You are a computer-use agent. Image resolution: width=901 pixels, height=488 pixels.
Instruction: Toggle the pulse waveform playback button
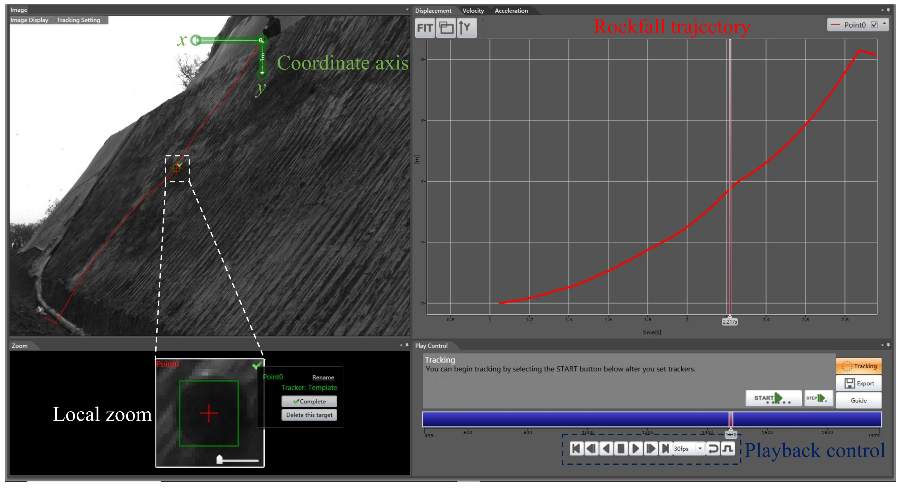tap(728, 448)
